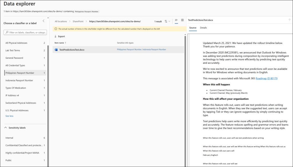Open the Roadmap ID 80179 link
The width and height of the screenshot is (293, 167).
tap(266, 78)
